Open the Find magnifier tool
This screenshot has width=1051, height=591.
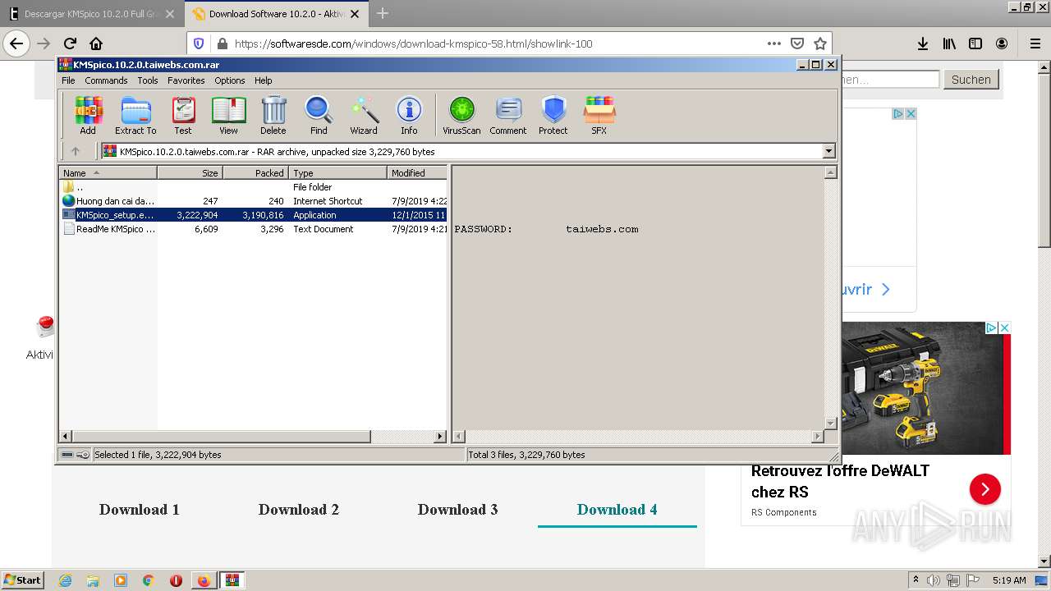pyautogui.click(x=319, y=115)
